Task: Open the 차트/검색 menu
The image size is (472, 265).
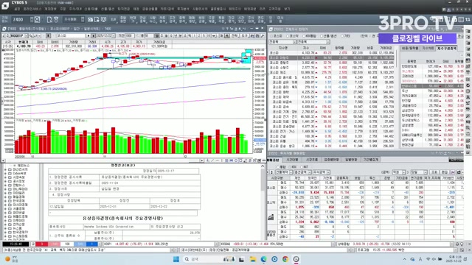Action: (x=167, y=9)
